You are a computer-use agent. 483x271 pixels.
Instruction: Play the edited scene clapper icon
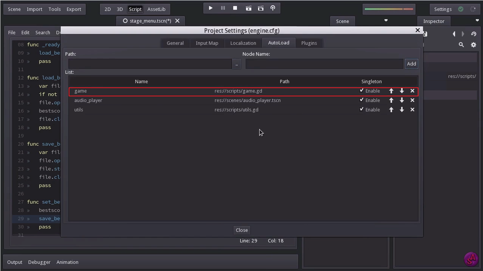[249, 8]
